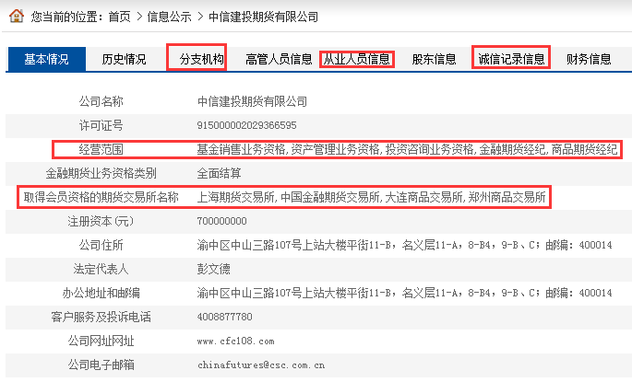The height and width of the screenshot is (382, 632).
Task: Click 公司网址网址 label
Action: [x=101, y=341]
